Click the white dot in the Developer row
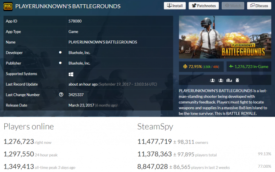Viewport: 275px width, 172px height. [x=60, y=52]
